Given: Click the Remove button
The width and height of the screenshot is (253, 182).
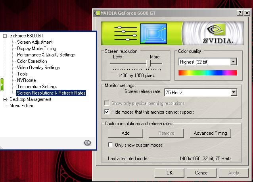Looking at the screenshot, I should point(166,133).
